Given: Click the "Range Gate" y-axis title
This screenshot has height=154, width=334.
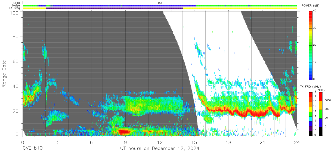Looking at the screenshot, I should (x=4, y=74).
